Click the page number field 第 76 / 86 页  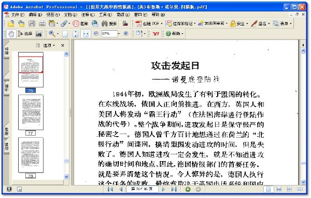point(142,189)
